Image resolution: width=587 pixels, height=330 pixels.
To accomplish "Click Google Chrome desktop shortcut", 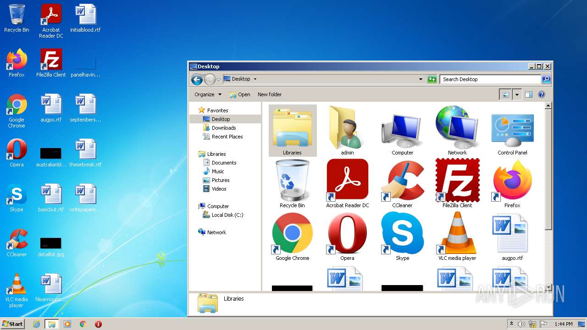I will coord(17,111).
